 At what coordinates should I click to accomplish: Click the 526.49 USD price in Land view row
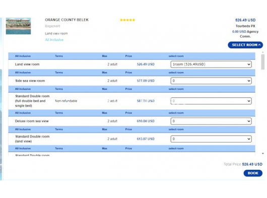pyautogui.click(x=146, y=64)
